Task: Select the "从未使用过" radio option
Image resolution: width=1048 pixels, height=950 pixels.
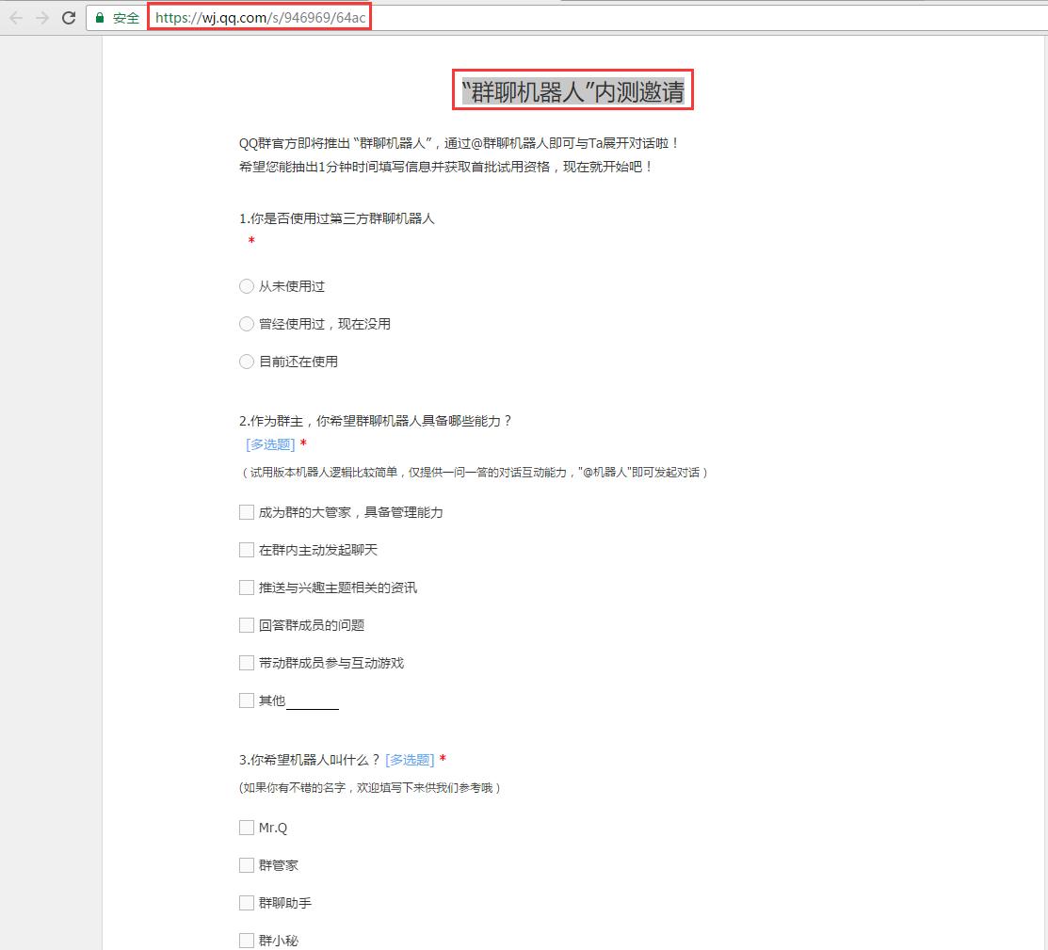Action: pyautogui.click(x=246, y=286)
